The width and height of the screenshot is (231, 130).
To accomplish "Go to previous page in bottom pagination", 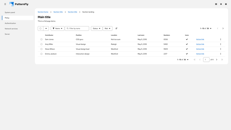I will pos(200,60).
